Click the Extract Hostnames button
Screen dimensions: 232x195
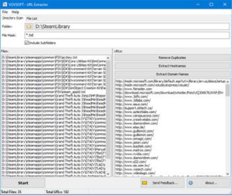[172, 66]
